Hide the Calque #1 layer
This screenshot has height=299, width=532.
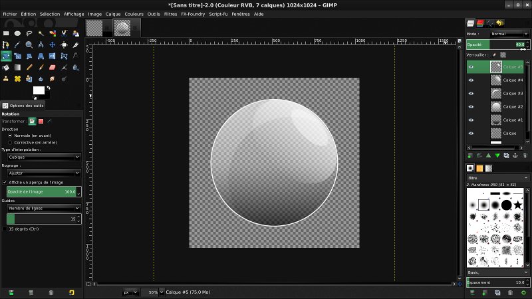coord(471,120)
